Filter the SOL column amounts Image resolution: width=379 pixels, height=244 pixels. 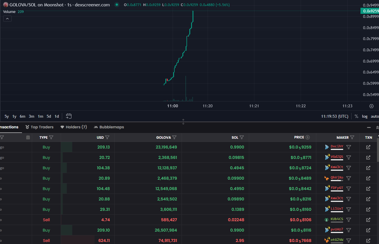tap(242, 138)
